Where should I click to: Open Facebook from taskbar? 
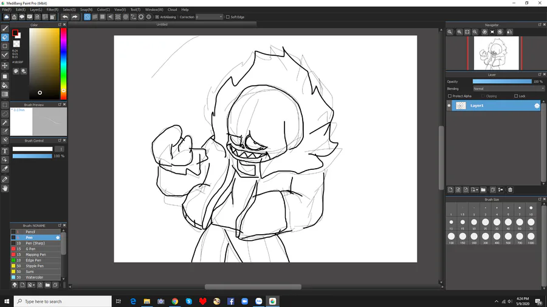point(230,302)
